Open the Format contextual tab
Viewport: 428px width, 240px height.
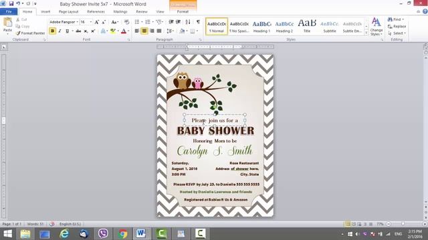pyautogui.click(x=183, y=12)
